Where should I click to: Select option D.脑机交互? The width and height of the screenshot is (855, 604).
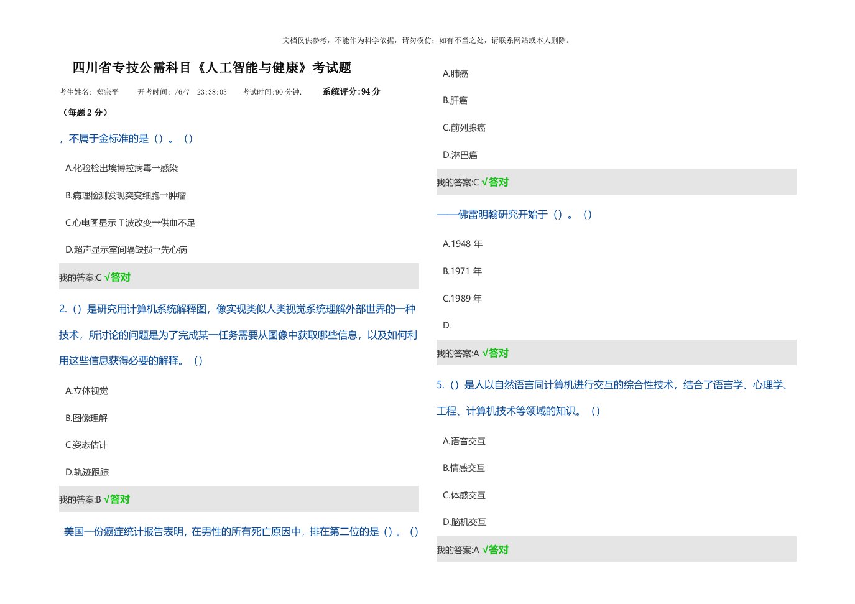tap(464, 522)
